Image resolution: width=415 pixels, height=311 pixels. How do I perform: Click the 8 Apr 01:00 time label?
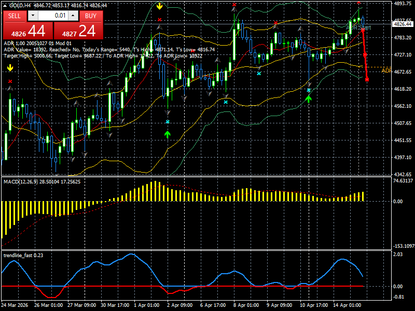pyautogui.click(x=246, y=305)
